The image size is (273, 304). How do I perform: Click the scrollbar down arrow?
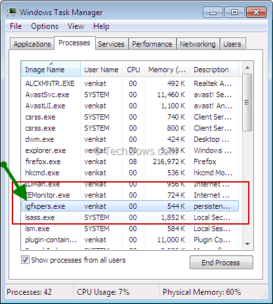[x=247, y=244]
